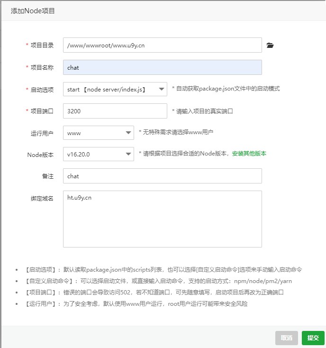Open the Node版本 dropdown showing v16.20.0
Image resolution: width=326 pixels, height=348 pixels.
[x=98, y=154]
